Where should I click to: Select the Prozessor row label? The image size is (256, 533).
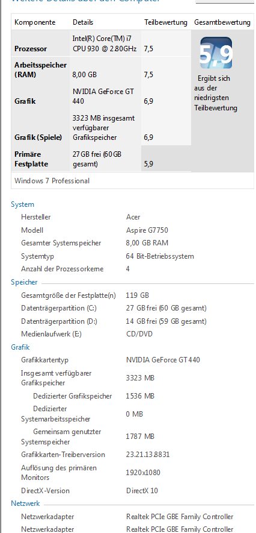pos(31,49)
